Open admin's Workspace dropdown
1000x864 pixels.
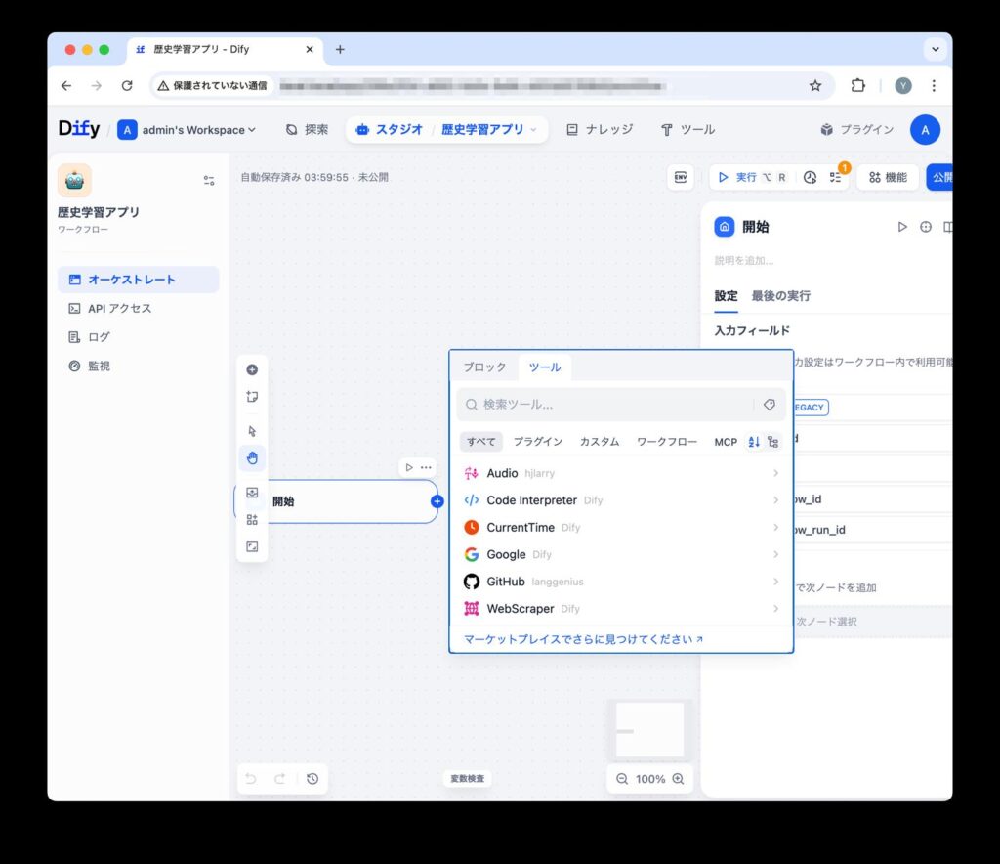pyautogui.click(x=188, y=130)
